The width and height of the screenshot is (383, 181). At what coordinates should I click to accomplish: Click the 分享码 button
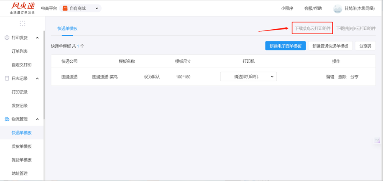tap(365, 46)
